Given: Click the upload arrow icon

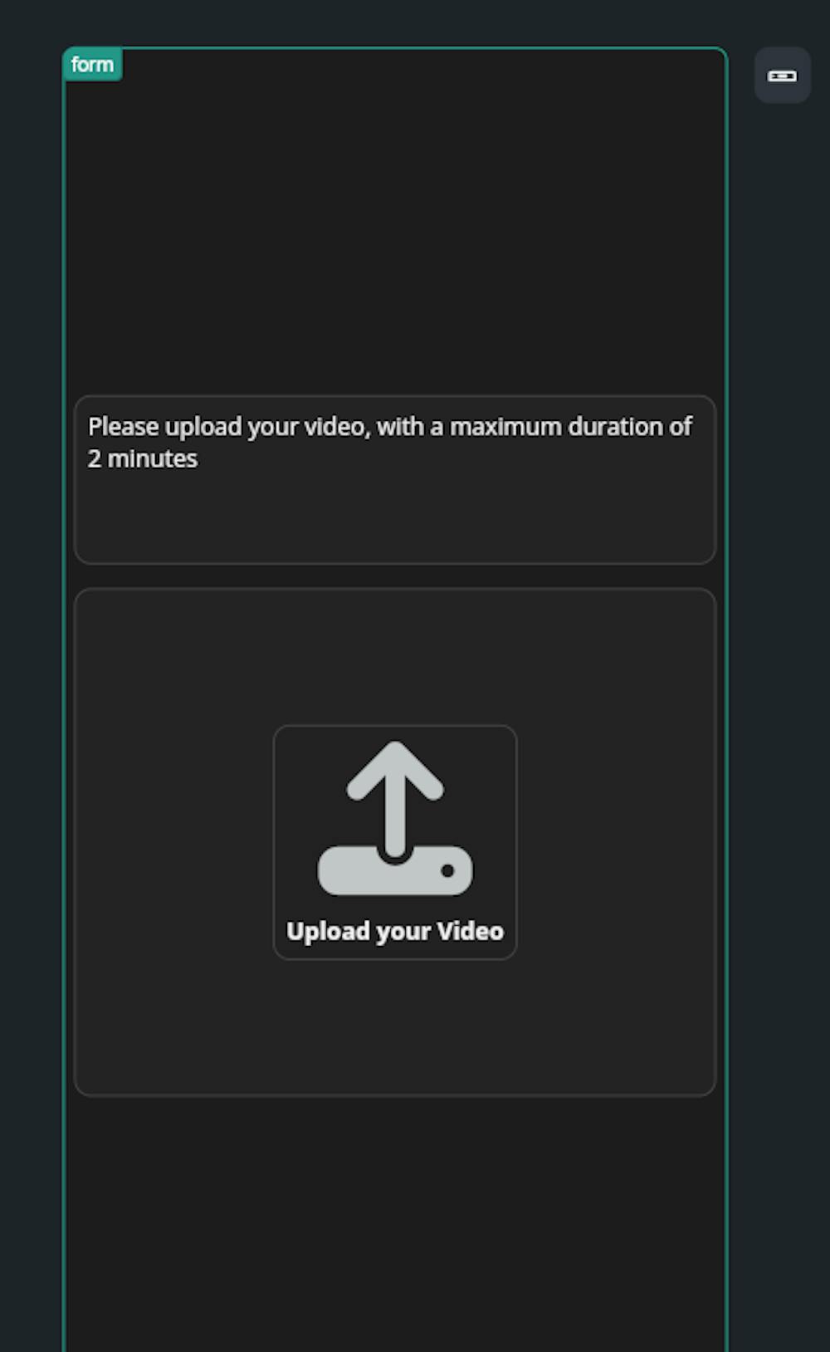Looking at the screenshot, I should pos(395,818).
